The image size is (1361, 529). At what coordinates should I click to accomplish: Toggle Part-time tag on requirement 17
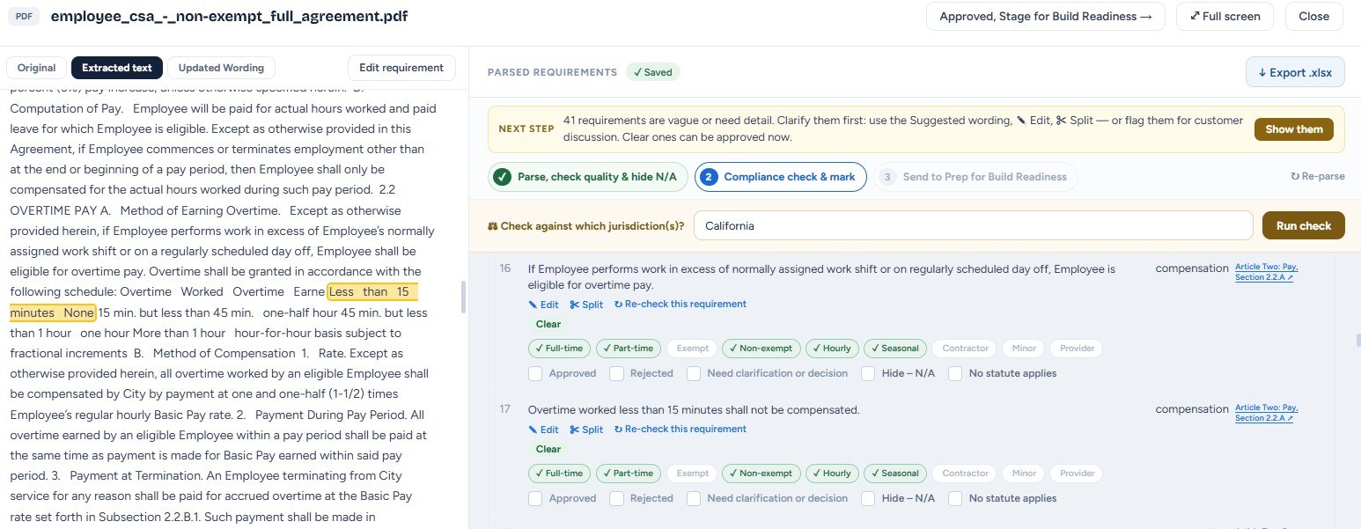[x=628, y=474]
